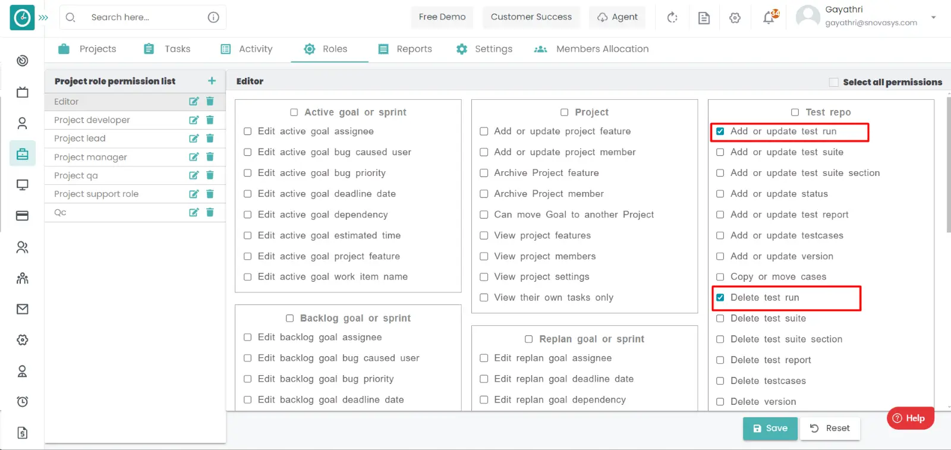Check Edit active goal assignee
Image resolution: width=951 pixels, height=450 pixels.
click(248, 131)
